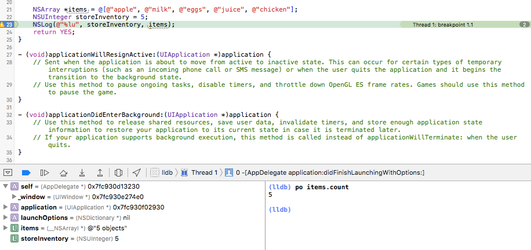Select the storeInventory variable row
Viewport: 531px width, 250px height.
(x=132, y=238)
